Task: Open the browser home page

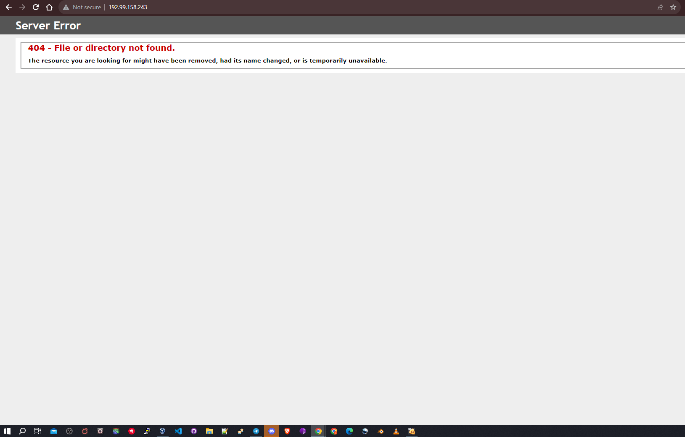Action: point(49,7)
